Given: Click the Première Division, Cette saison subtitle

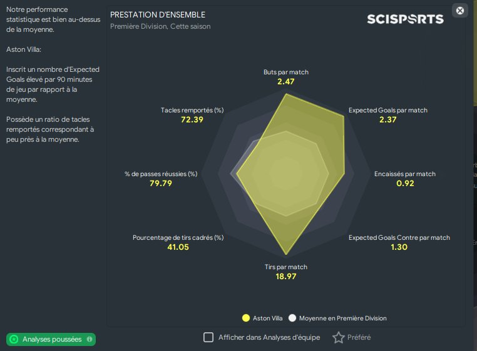Looking at the screenshot, I should tap(160, 26).
